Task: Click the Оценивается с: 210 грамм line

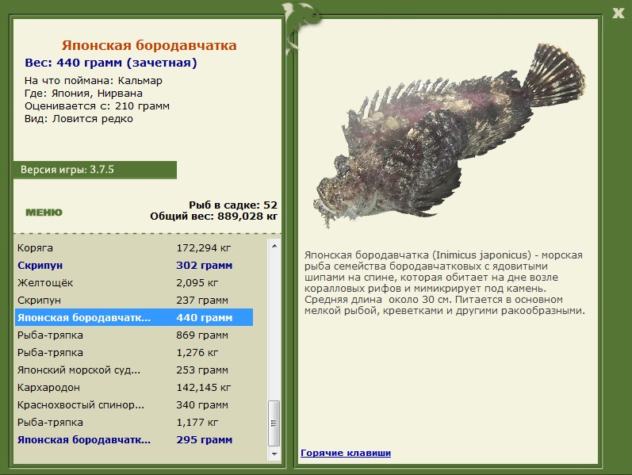Action: (97, 106)
